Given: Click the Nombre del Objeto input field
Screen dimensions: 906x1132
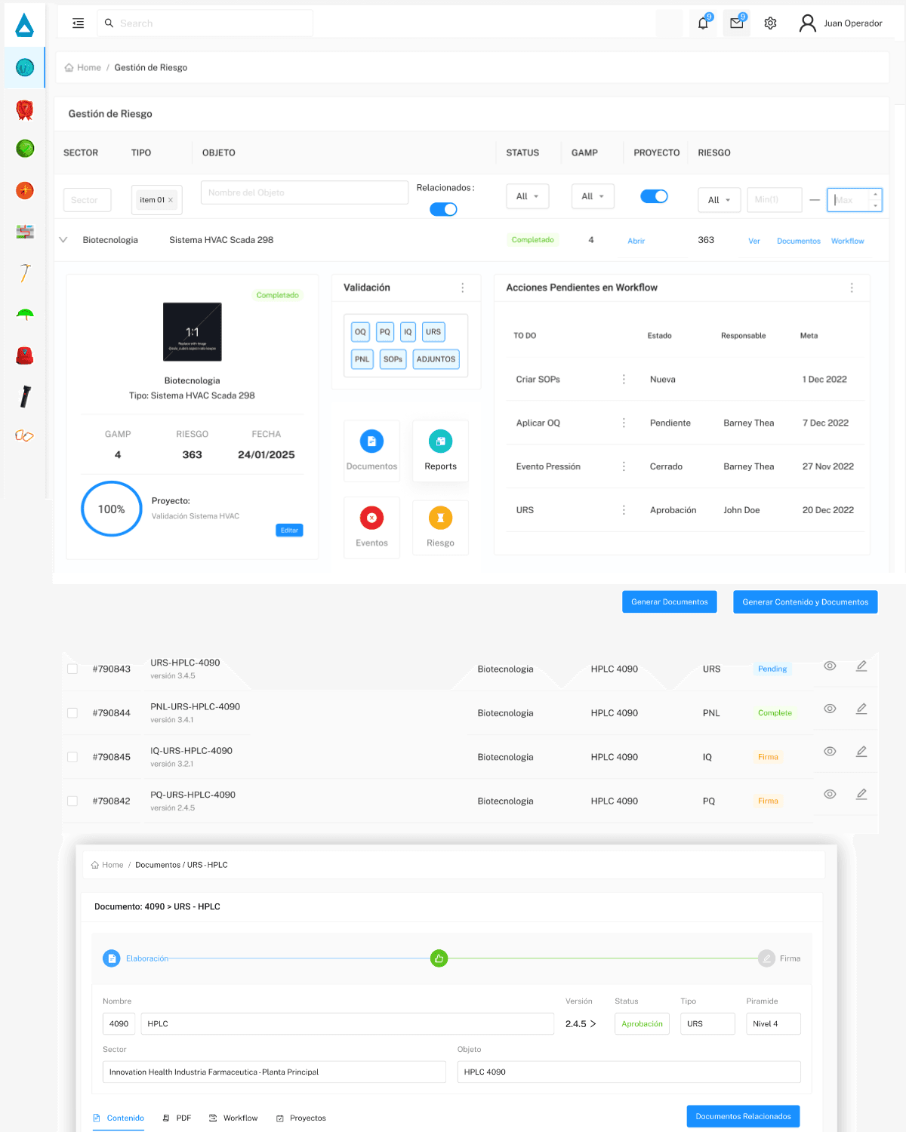Looking at the screenshot, I should tap(304, 192).
